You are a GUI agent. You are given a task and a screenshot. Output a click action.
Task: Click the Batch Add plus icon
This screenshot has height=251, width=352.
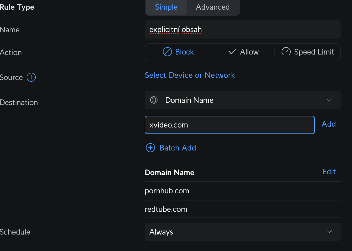click(150, 148)
